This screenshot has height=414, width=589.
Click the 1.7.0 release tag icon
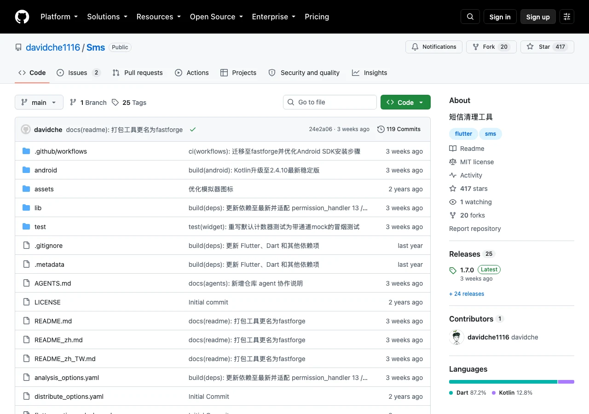tap(453, 270)
